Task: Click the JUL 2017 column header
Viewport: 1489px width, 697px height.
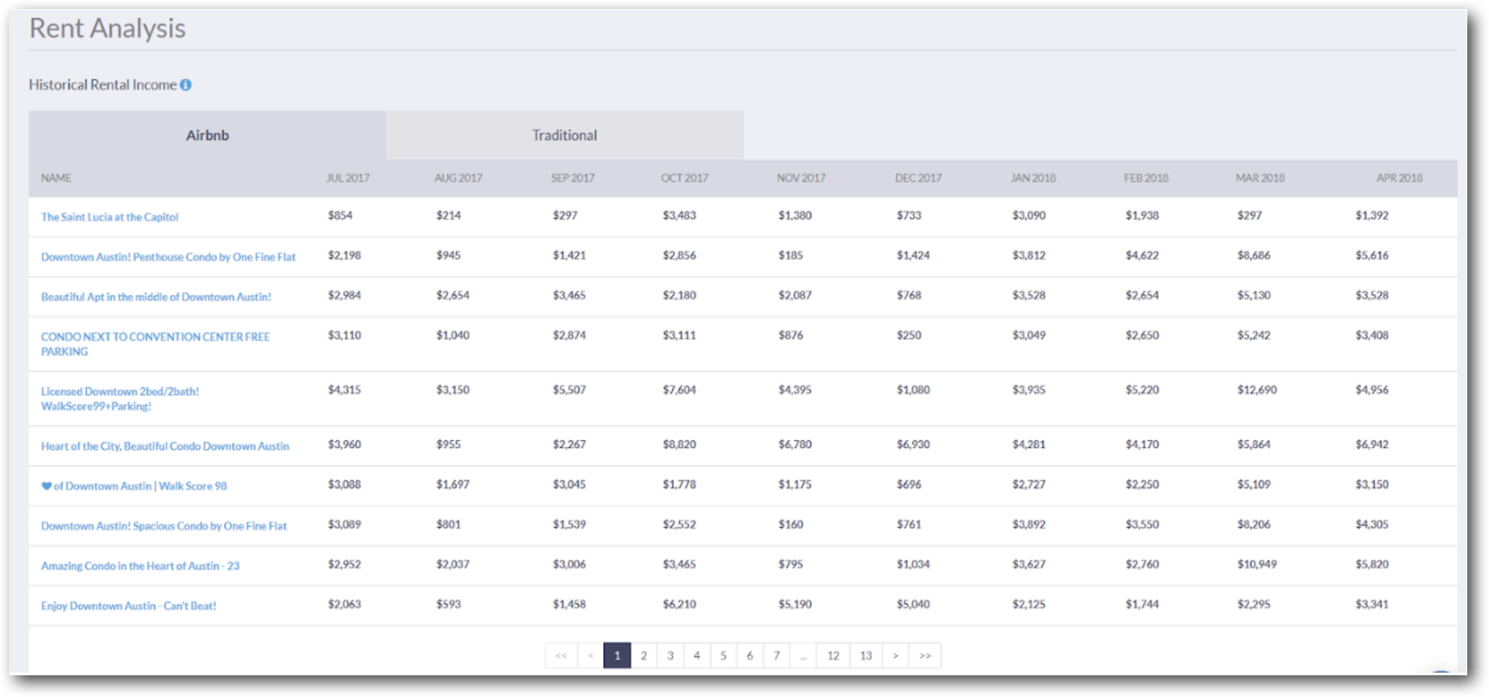Action: 348,178
